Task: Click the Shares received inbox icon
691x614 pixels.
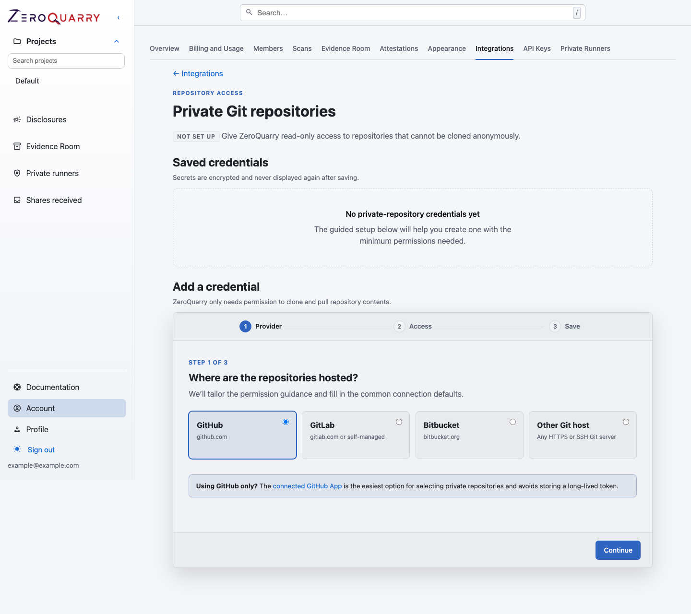Action: (17, 200)
